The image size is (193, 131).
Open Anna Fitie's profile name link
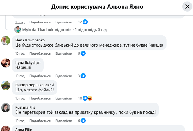point(23,129)
